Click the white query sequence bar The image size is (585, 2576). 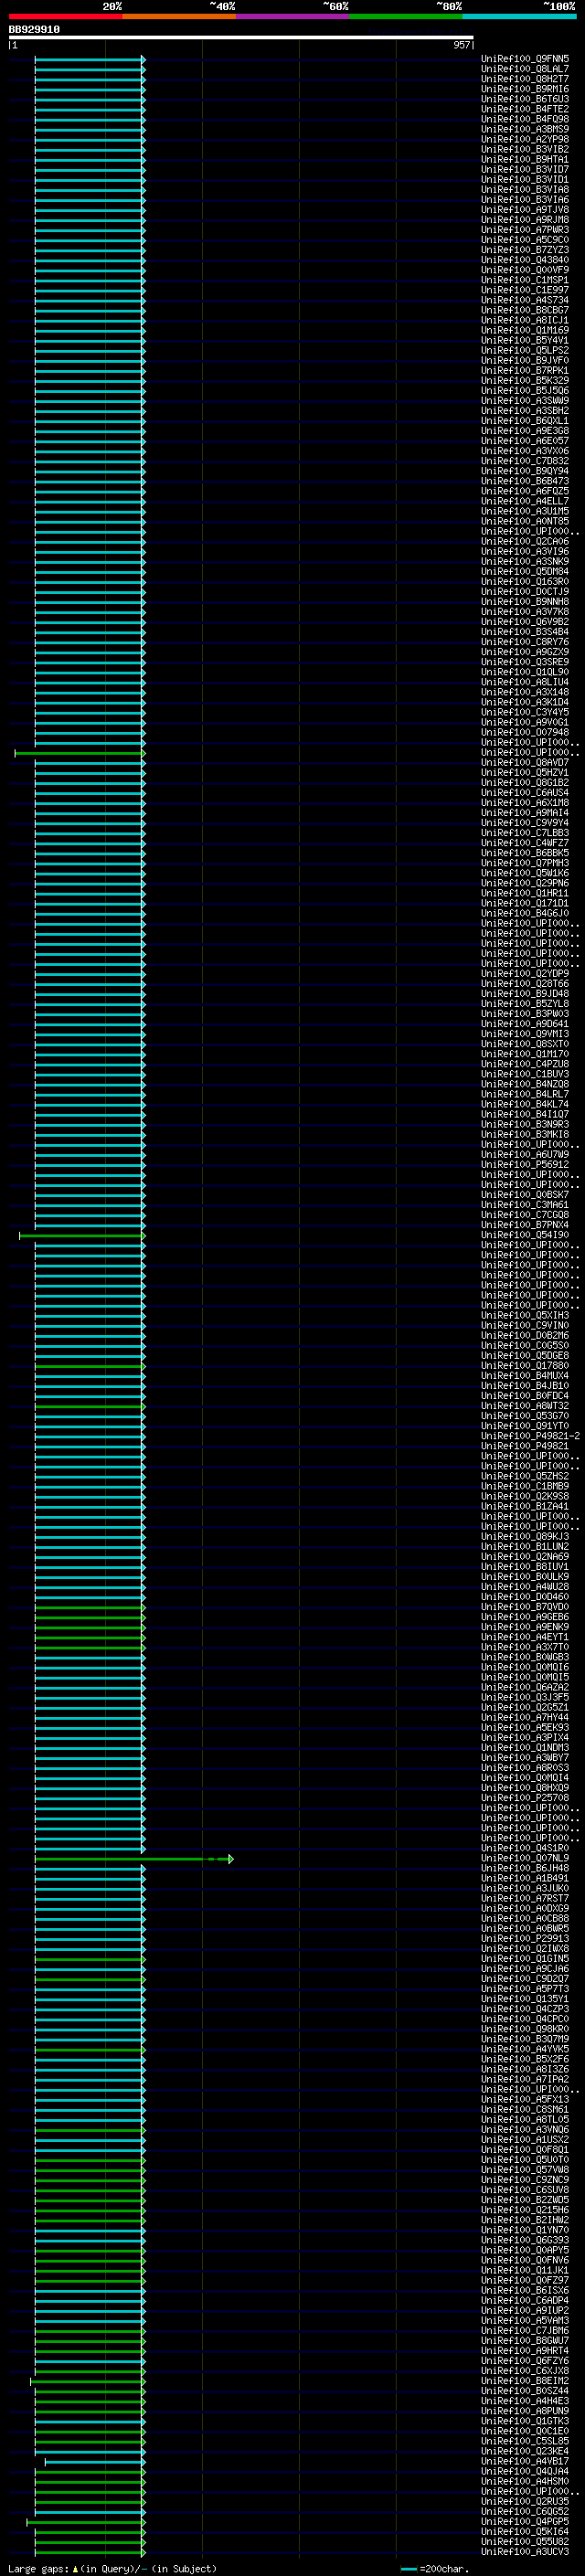(x=241, y=38)
